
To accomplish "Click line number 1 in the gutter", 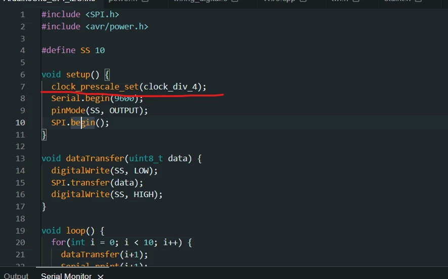I will pyautogui.click(x=23, y=15).
